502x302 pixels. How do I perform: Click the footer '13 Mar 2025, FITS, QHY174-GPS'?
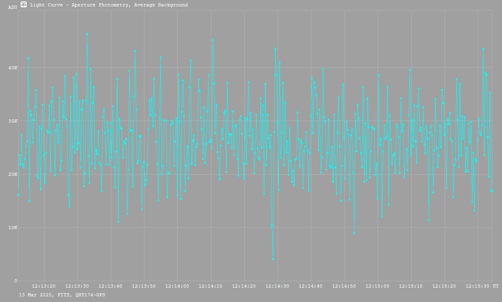pos(62,295)
